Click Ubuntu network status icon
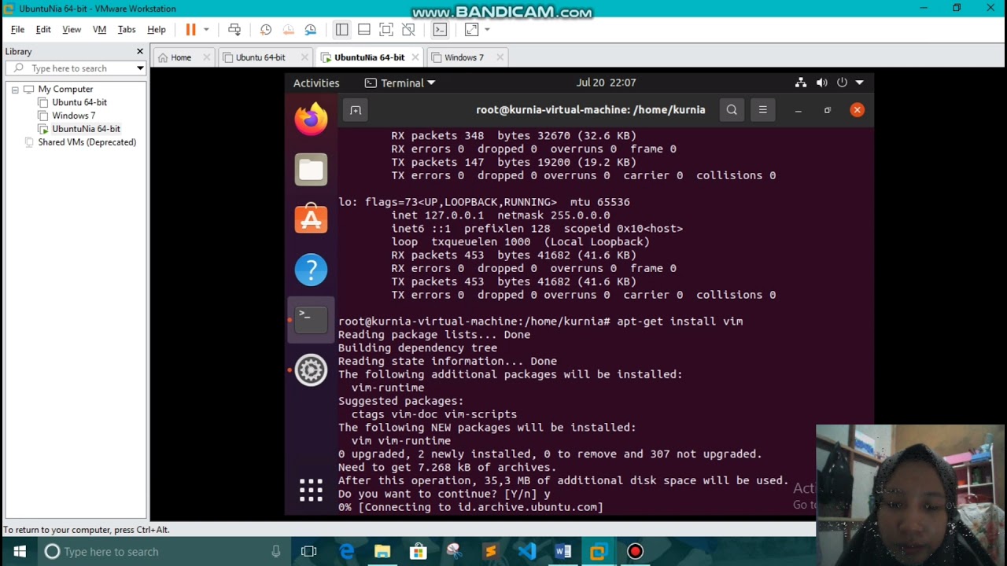 point(800,83)
